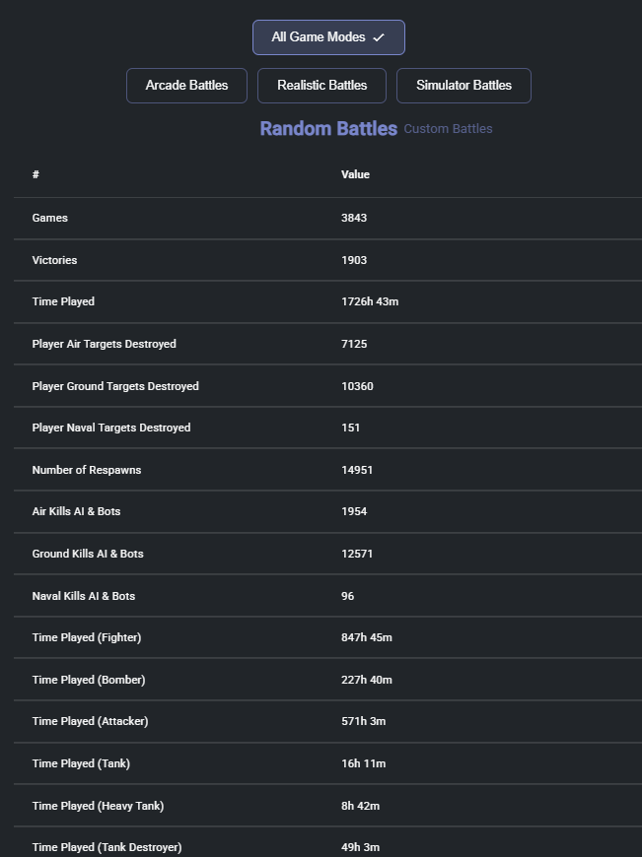Open the Custom Battles tab
Viewport: 642px width, 857px height.
[x=449, y=129]
